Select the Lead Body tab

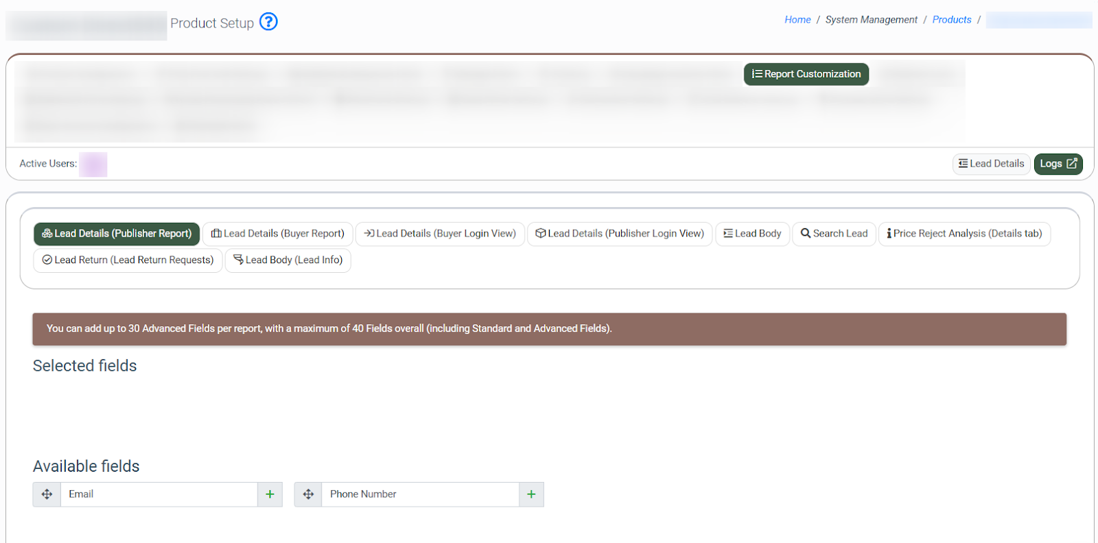coord(752,234)
